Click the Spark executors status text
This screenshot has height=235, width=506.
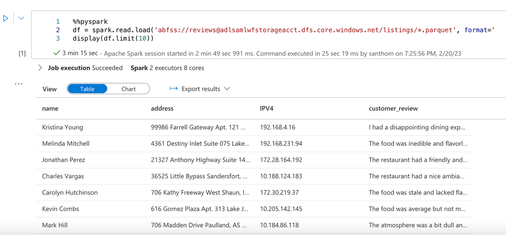167,68
